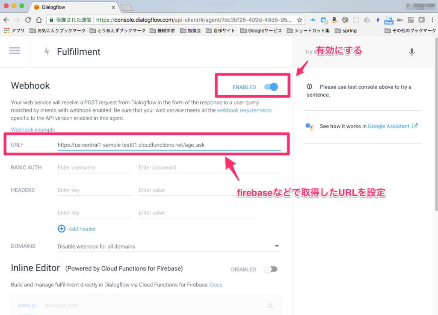Click the New badge extension icon
The image size is (438, 315).
click(388, 20)
